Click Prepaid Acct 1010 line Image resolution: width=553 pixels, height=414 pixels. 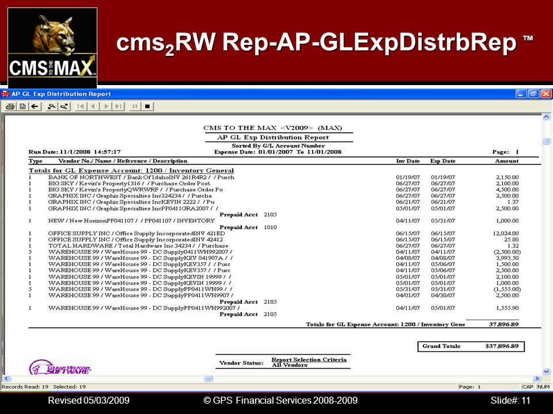[x=248, y=227]
